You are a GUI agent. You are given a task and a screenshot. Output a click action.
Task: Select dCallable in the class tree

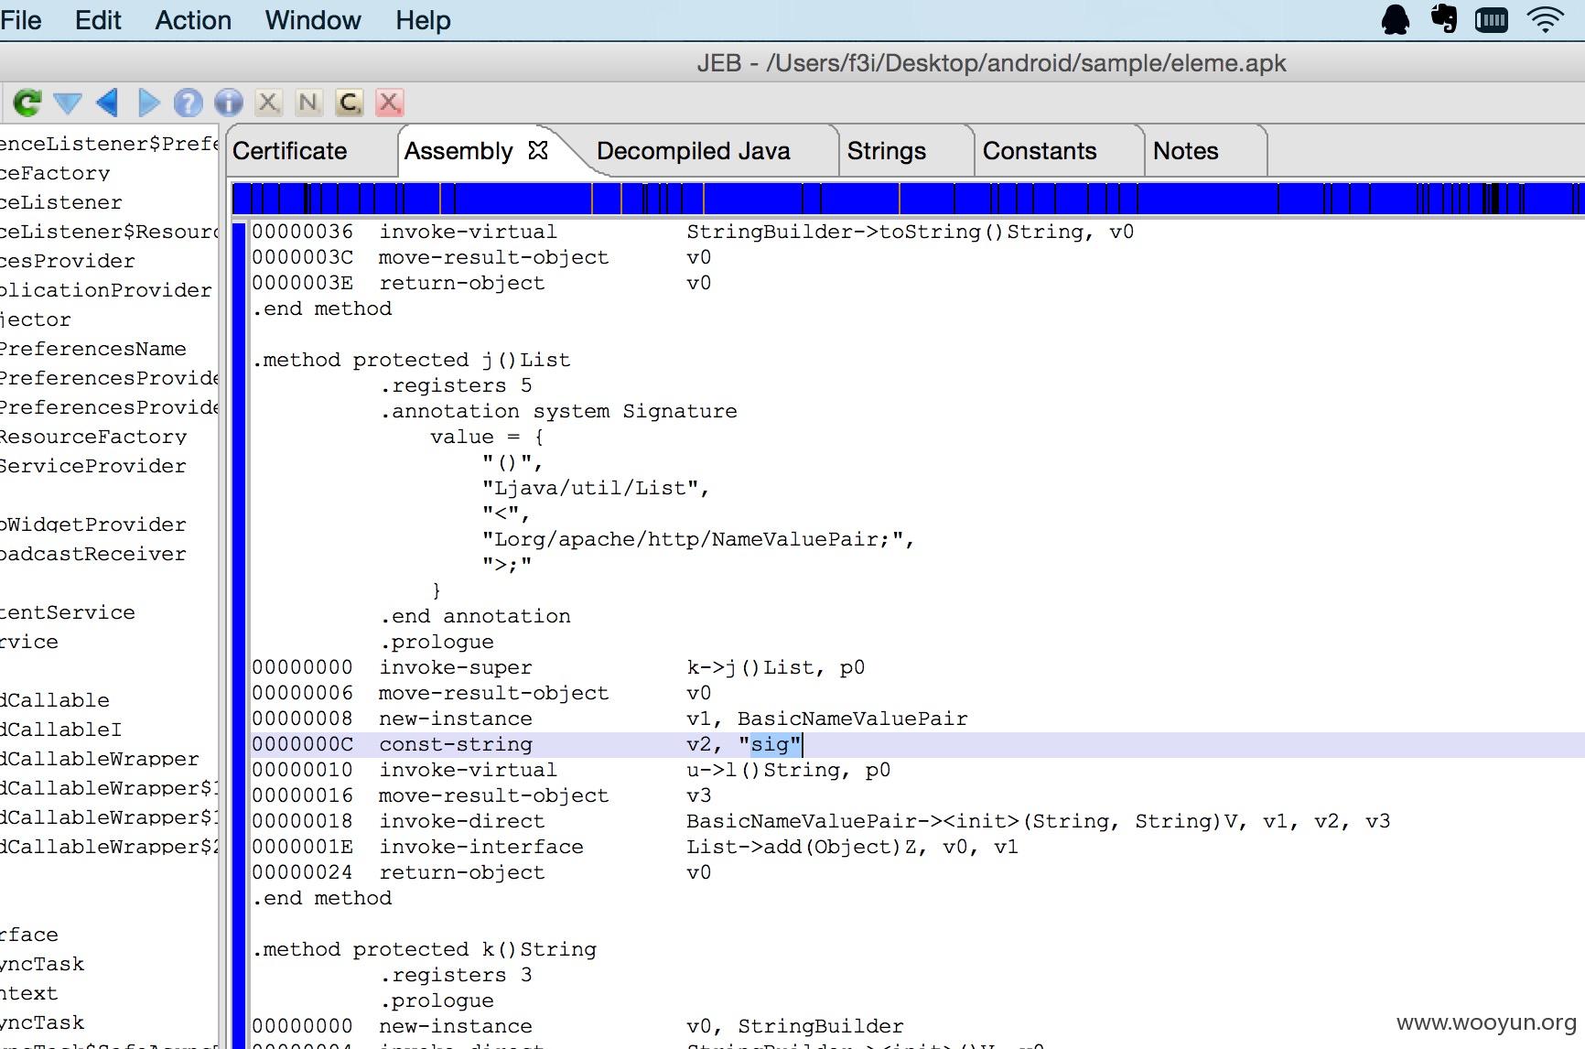55,700
